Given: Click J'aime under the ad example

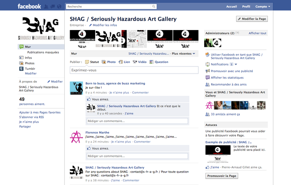Looking at the screenshot, I should (x=214, y=167).
